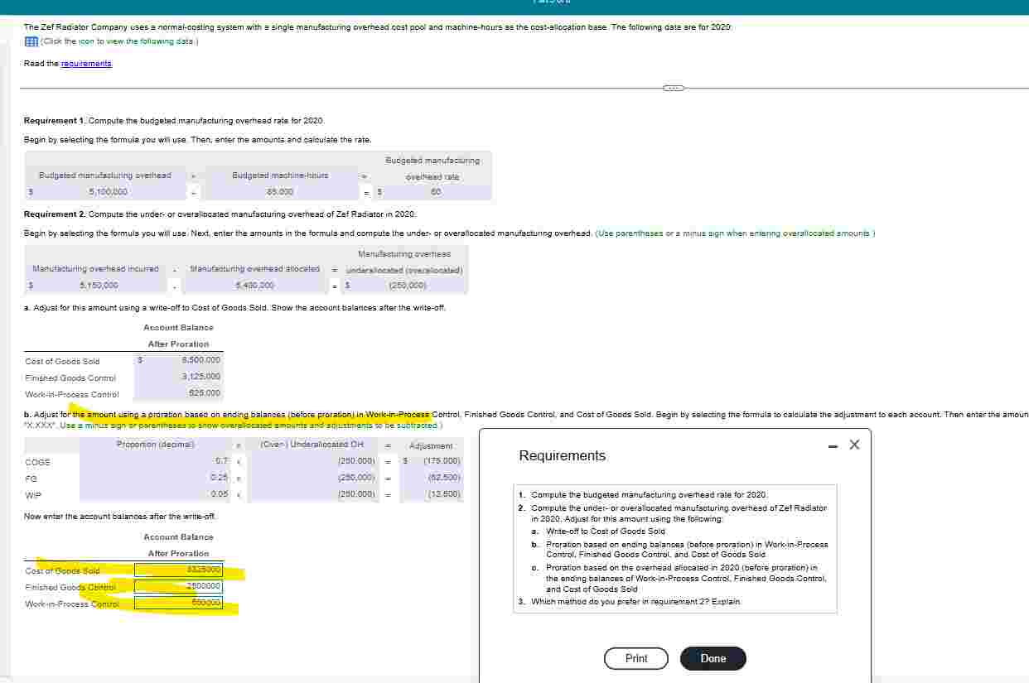1029x683 pixels.
Task: Minimize the Requirements popup window
Action: pyautogui.click(x=833, y=445)
